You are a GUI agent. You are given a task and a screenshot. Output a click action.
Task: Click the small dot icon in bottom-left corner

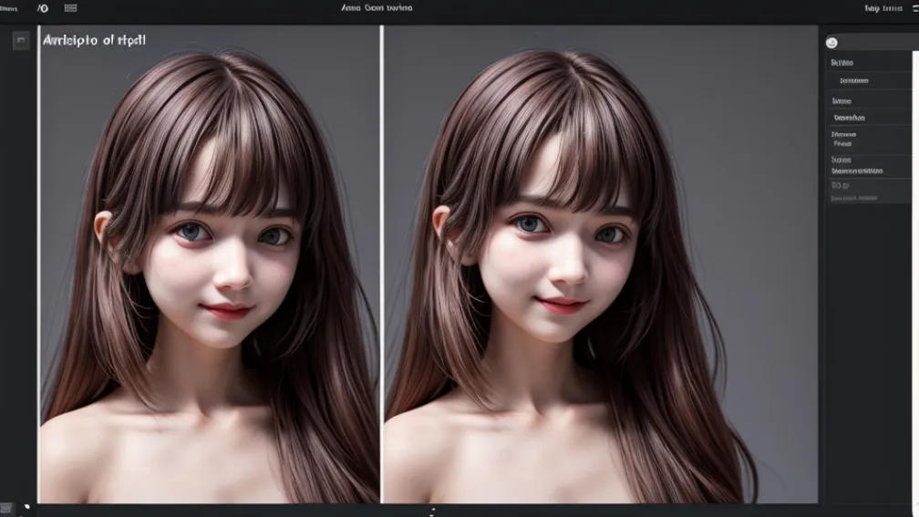click(26, 506)
